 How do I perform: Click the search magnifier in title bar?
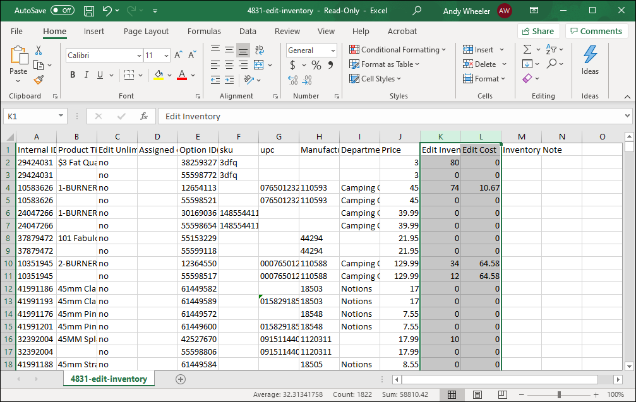point(417,11)
